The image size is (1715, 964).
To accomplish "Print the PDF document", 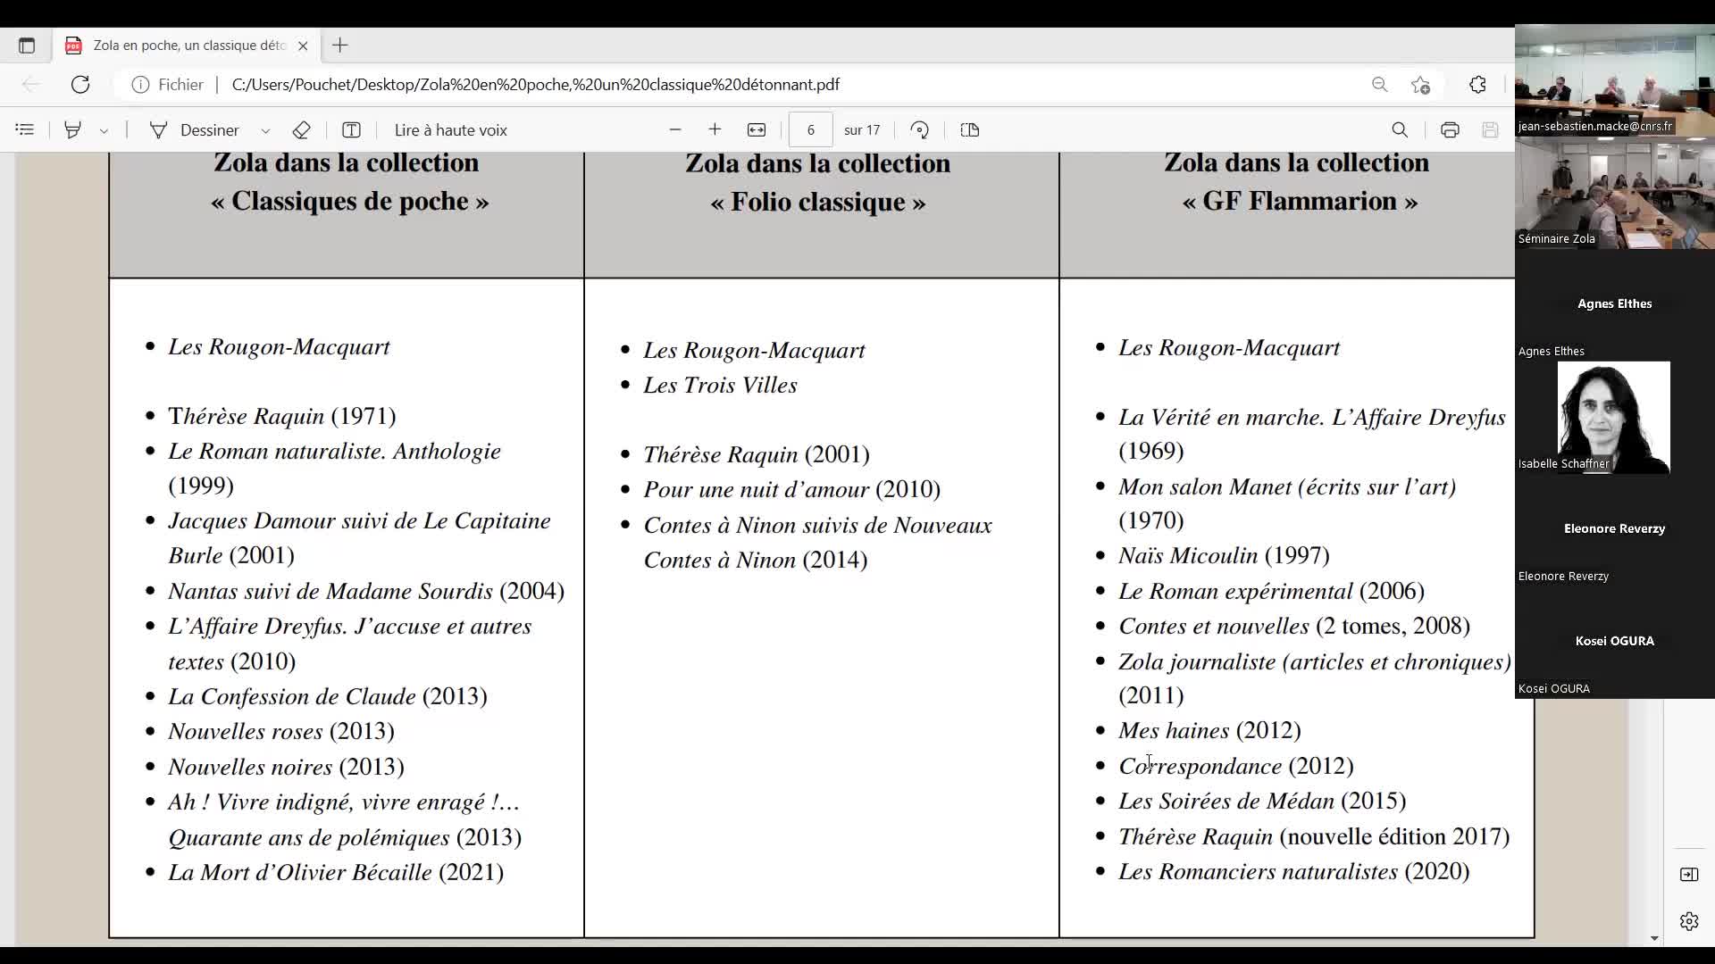I will tap(1450, 130).
